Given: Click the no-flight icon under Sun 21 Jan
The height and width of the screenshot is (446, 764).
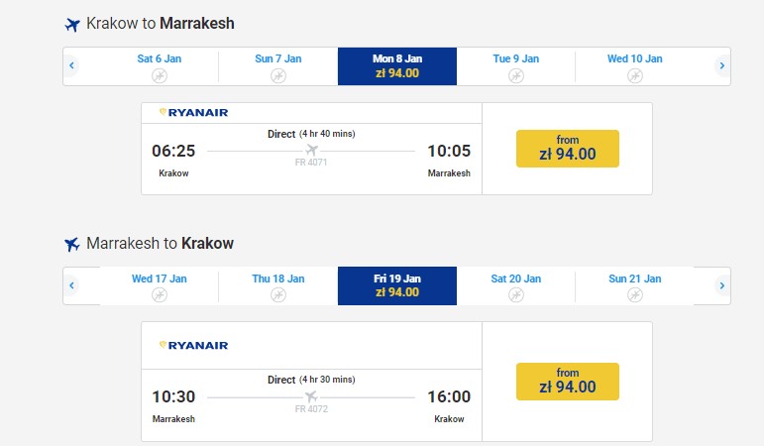Looking at the screenshot, I should pyautogui.click(x=634, y=295).
